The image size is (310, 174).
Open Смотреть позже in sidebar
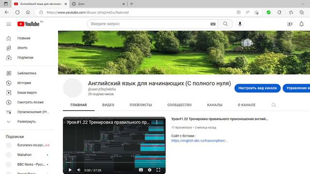(31, 102)
